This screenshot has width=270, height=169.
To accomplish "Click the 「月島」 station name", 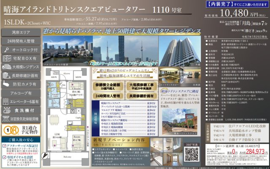I will (x=246, y=23).
